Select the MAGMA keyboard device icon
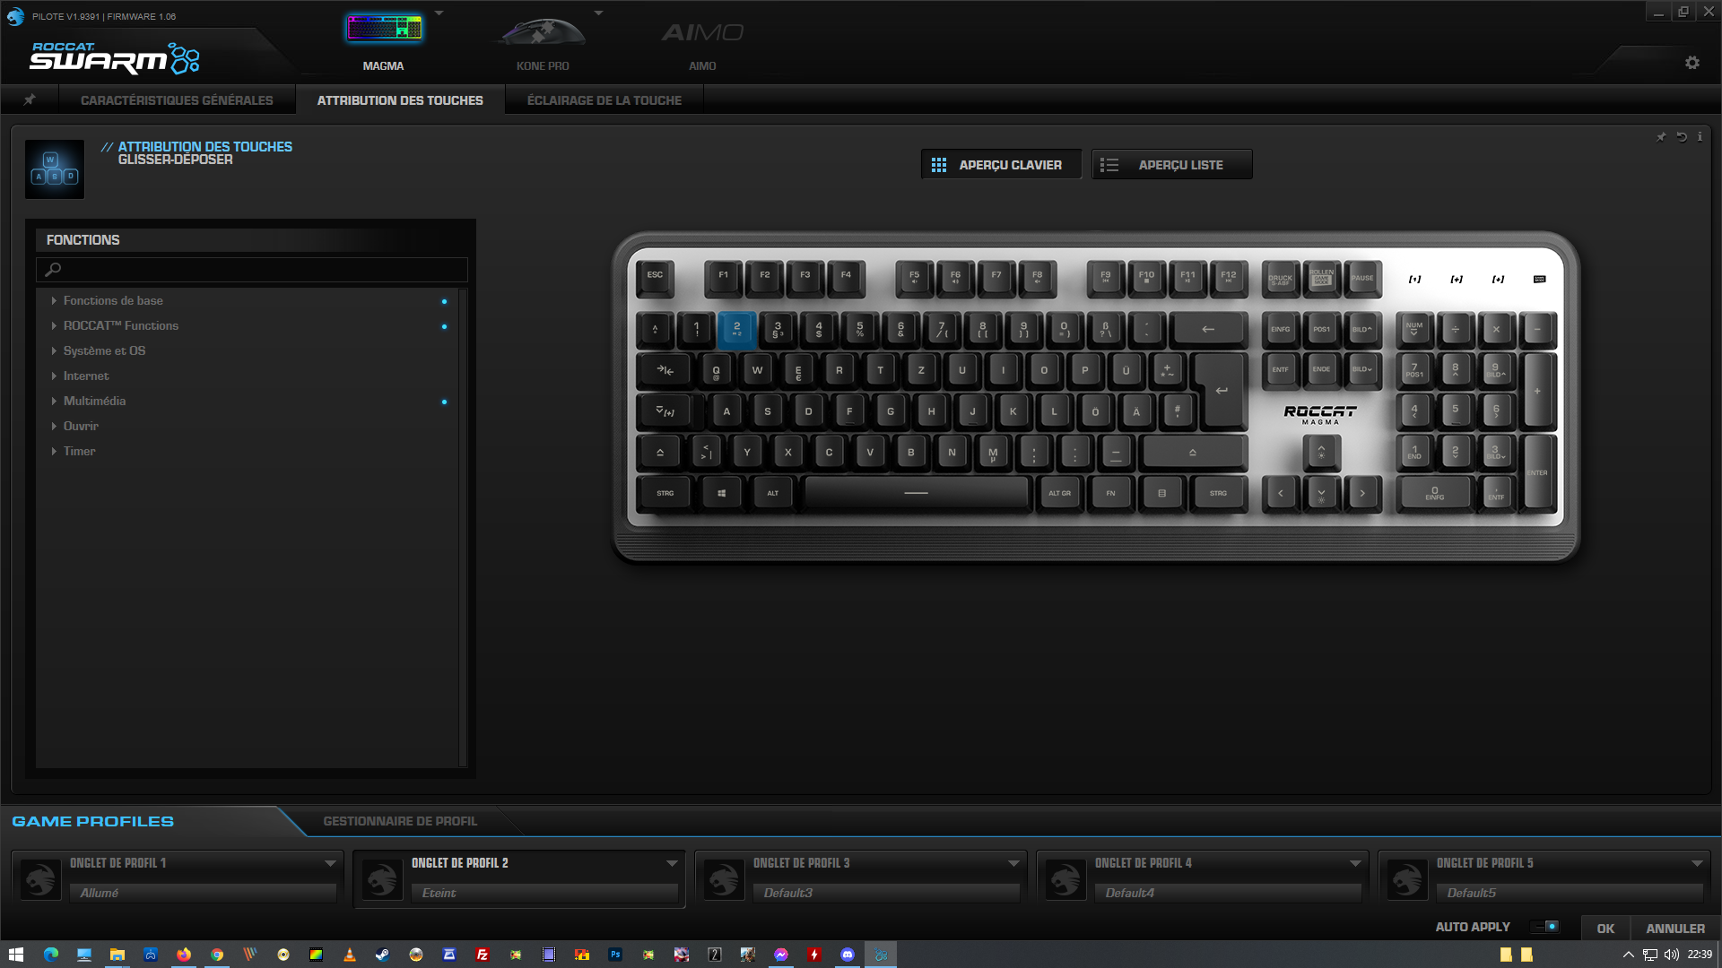Screen dimensions: 1722x968 coord(384,30)
